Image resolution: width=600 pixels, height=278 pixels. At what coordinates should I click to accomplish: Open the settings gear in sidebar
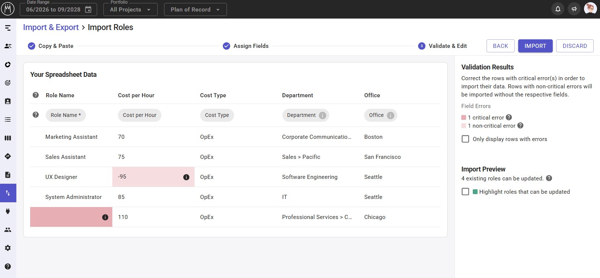8,248
